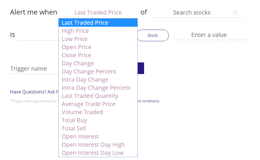Click the magnifier icon in Search stocks
Viewport: 260px width, 160px height.
(235, 13)
